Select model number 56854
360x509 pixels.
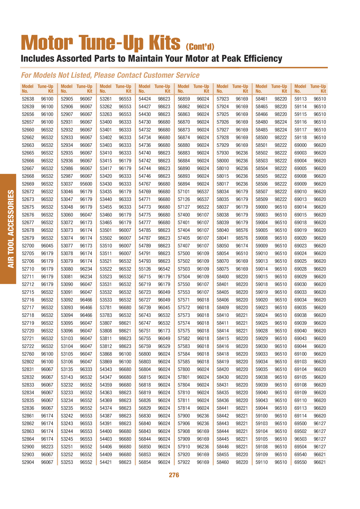tap(145, 462)
